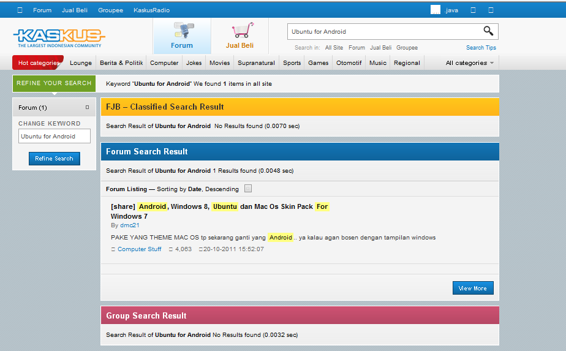Click the Kaskus logo
The width and height of the screenshot is (566, 351).
(x=59, y=38)
